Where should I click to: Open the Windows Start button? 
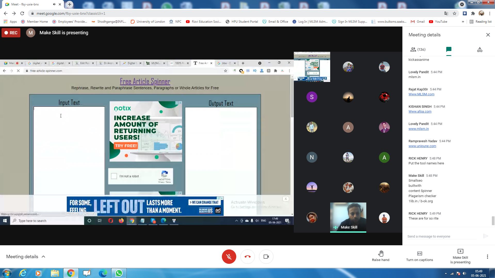point(7,273)
